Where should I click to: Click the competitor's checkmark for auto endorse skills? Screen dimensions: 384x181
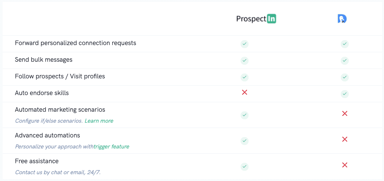345,94
